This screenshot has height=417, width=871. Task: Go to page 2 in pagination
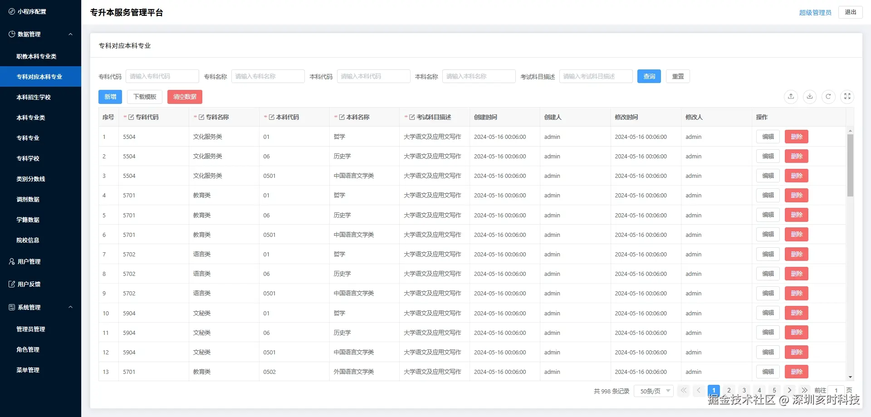pyautogui.click(x=729, y=390)
